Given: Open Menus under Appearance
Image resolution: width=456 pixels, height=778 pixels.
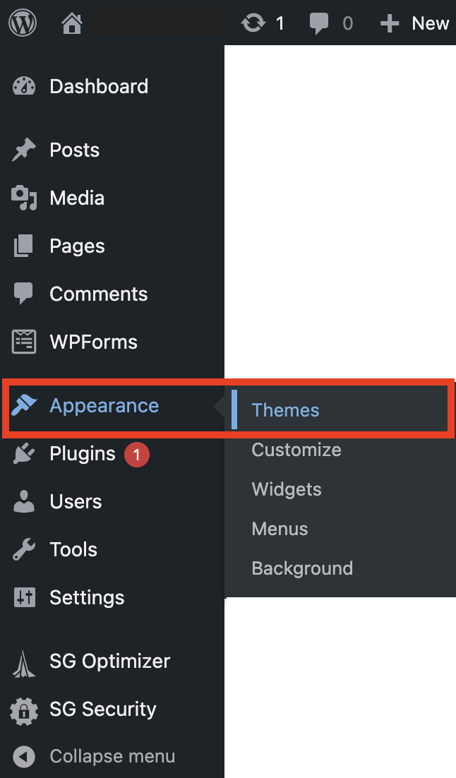Looking at the screenshot, I should pyautogui.click(x=280, y=528).
